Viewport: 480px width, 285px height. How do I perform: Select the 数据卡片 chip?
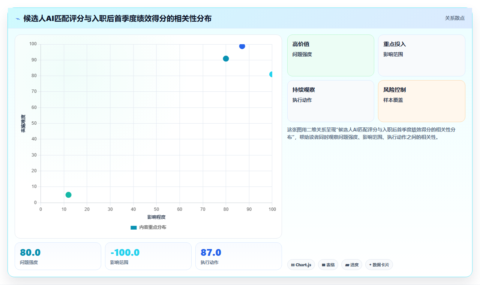(379, 265)
